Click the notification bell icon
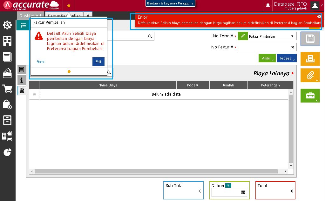Screen dimensions: 325x201 click(x=268, y=5)
